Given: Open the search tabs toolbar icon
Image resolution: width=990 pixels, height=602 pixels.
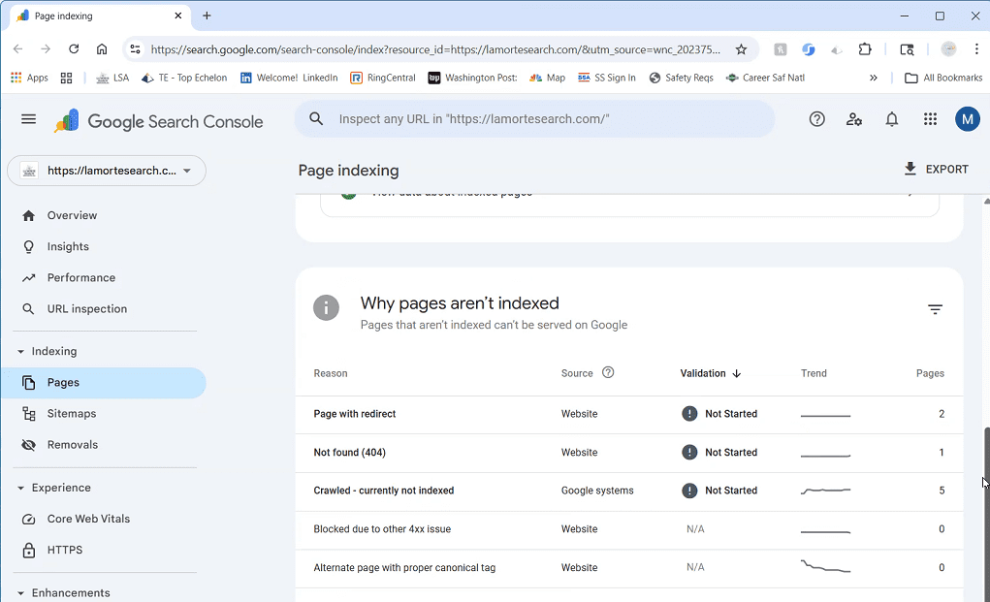Looking at the screenshot, I should (x=907, y=49).
